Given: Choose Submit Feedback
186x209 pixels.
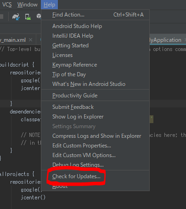Looking at the screenshot, I should point(95,107).
